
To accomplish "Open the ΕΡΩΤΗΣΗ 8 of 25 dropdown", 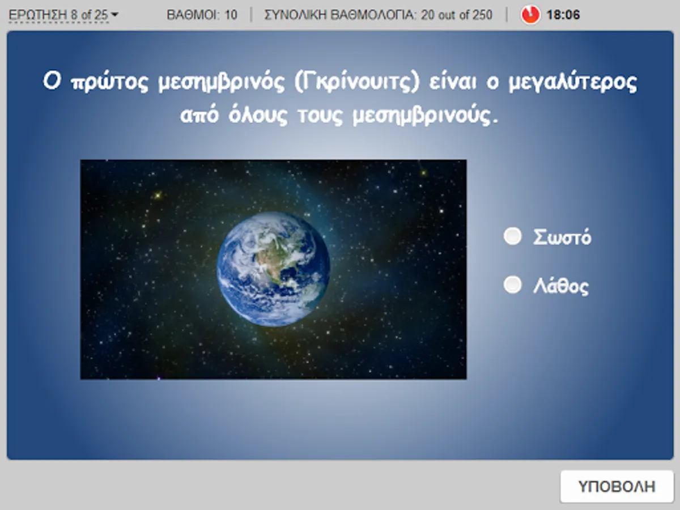I will (x=64, y=15).
